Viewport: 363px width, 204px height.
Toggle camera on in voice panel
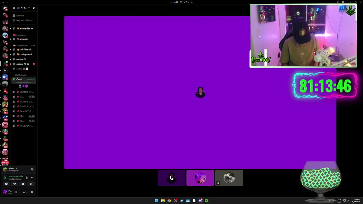tap(6, 184)
